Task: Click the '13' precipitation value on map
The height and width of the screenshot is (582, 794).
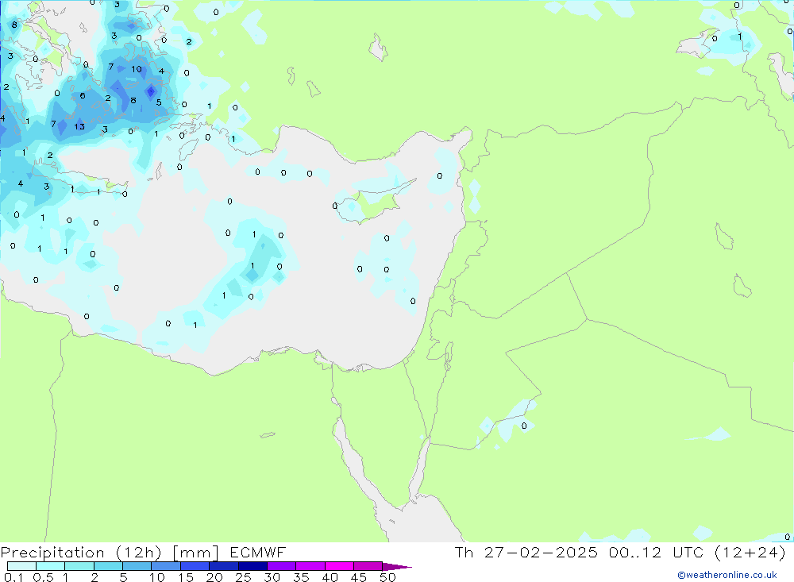Action: (x=79, y=126)
